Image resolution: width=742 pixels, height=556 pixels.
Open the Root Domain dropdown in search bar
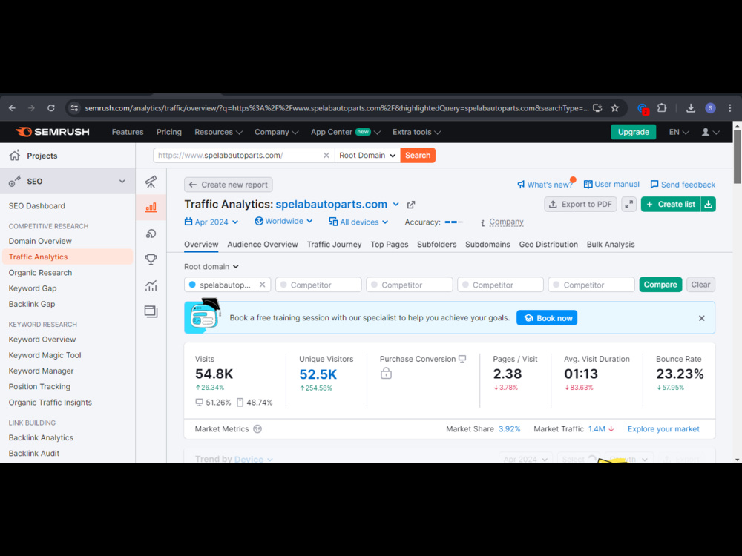click(367, 156)
